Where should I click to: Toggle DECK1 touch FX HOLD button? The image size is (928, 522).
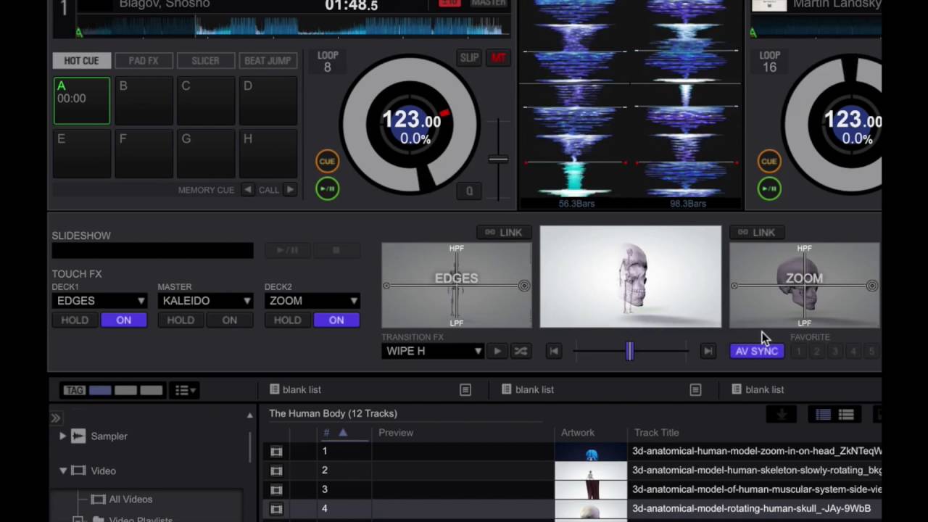[75, 320]
